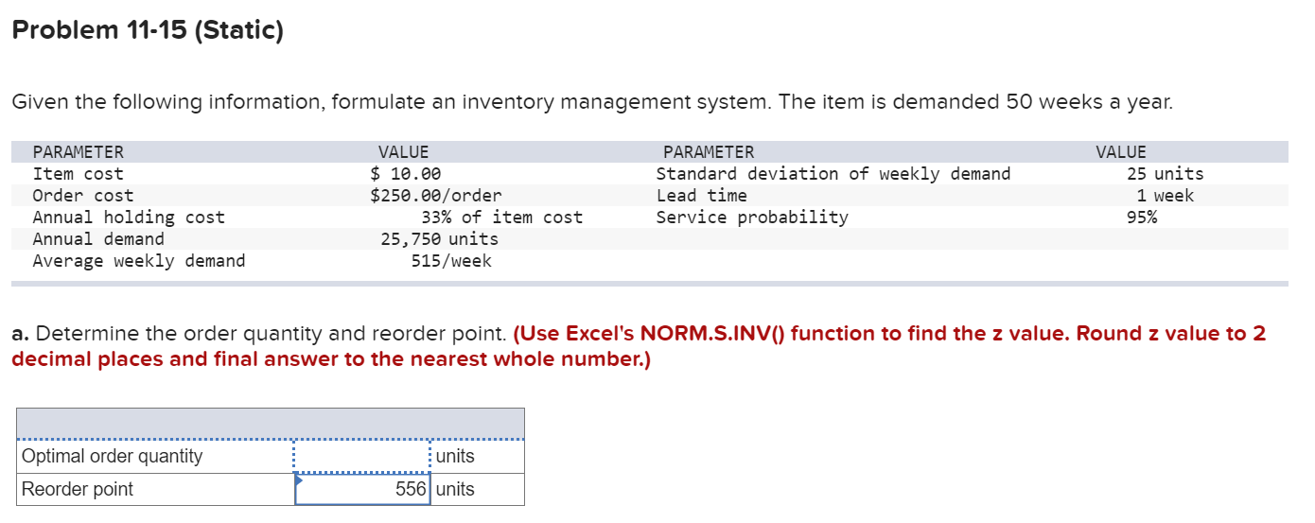Click the '$250.00/order' value
This screenshot has width=1315, height=523.
[x=435, y=196]
